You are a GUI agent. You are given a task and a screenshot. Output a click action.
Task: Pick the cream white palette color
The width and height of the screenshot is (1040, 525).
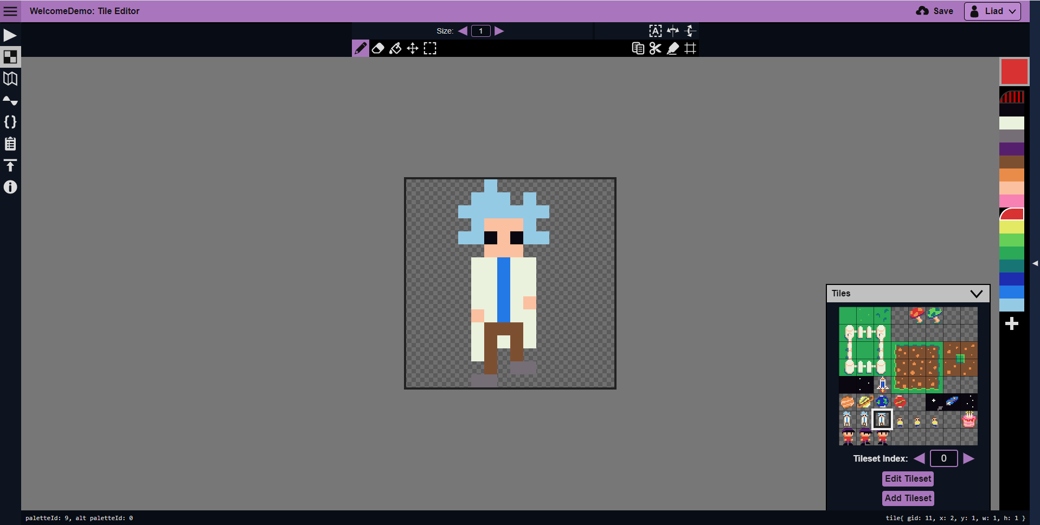1012,123
